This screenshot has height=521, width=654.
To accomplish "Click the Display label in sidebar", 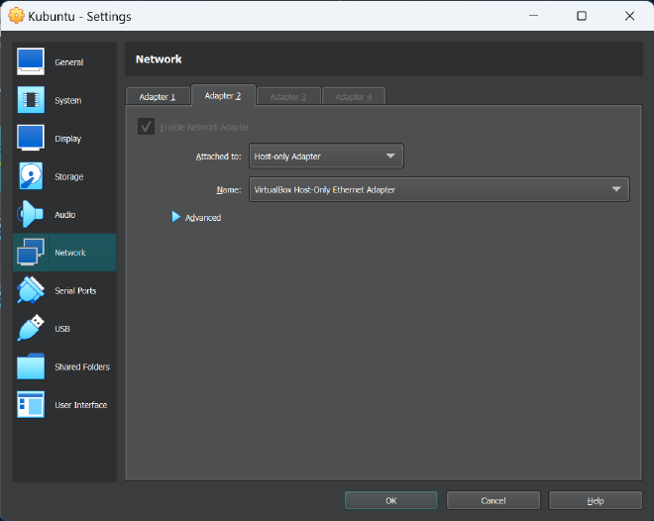I will pyautogui.click(x=68, y=139).
